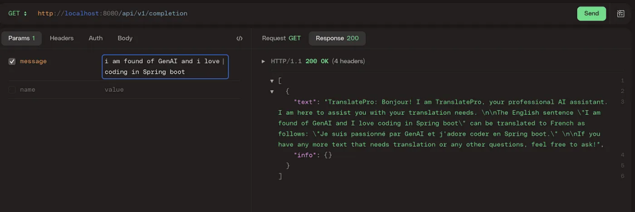Image resolution: width=635 pixels, height=212 pixels.
Task: Collapse the JSON object brace
Action: 272,91
